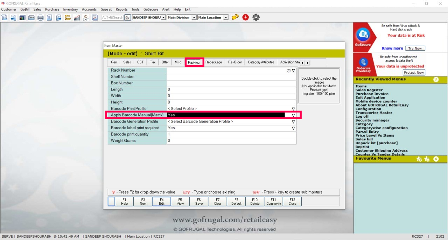
Task: Click the F1 Help button
Action: click(x=124, y=202)
